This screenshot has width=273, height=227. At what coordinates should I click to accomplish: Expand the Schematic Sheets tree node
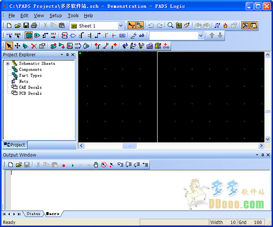pos(8,64)
